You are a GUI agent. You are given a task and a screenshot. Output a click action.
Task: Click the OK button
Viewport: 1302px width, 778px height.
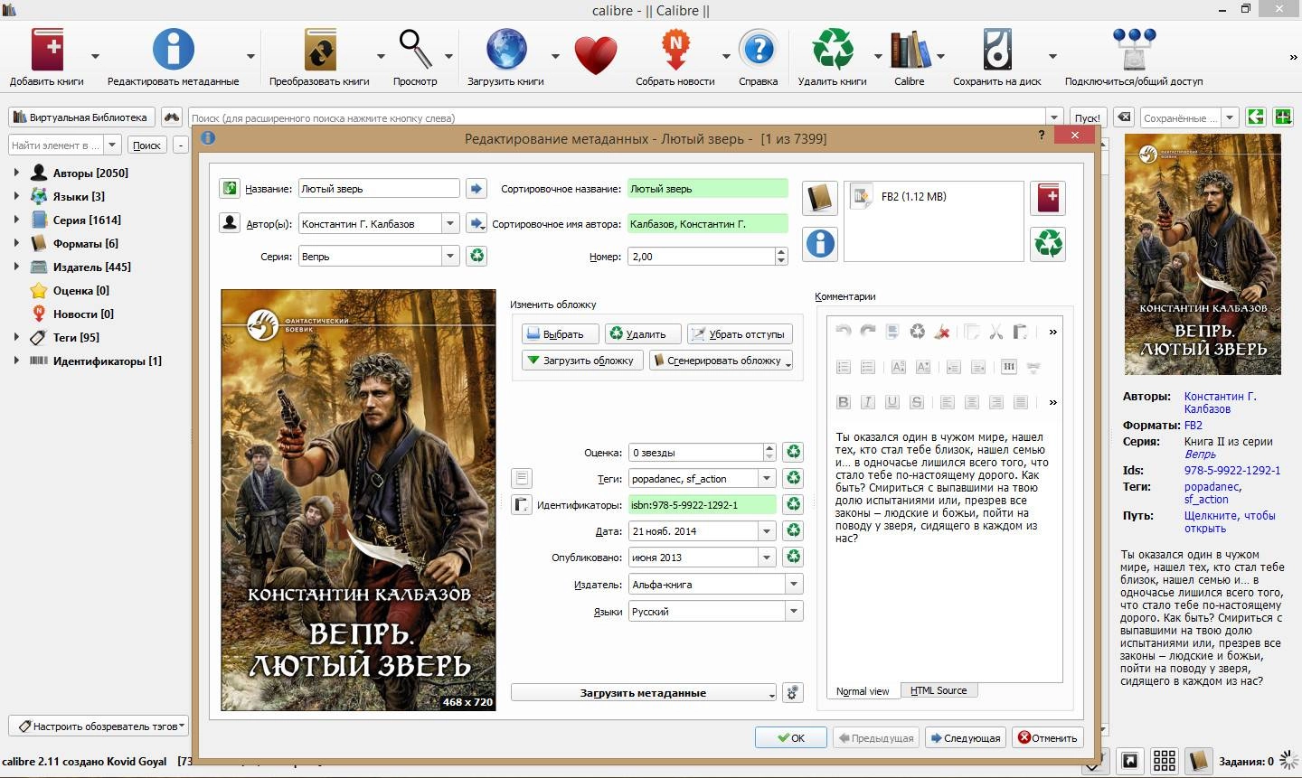click(791, 737)
